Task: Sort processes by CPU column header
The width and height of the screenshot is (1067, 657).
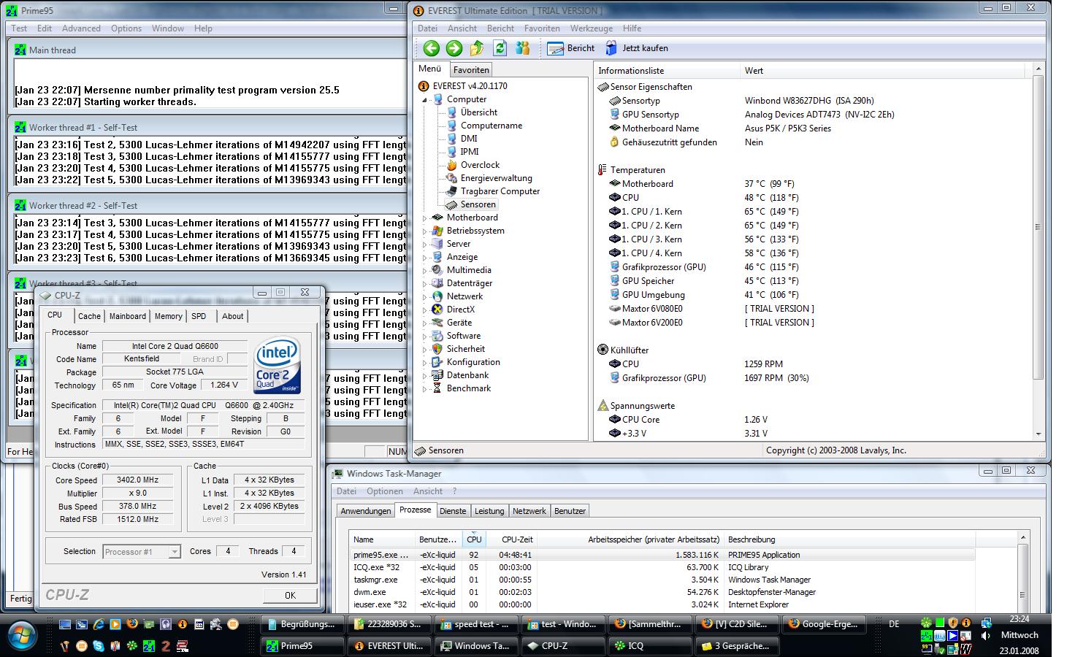Action: [474, 539]
